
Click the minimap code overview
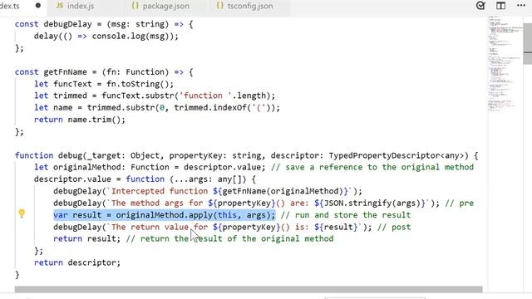505,65
